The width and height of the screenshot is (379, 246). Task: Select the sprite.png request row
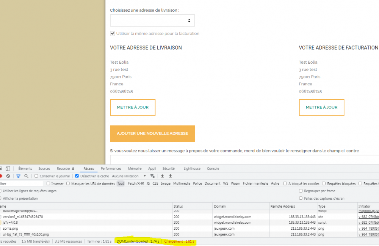(x=189, y=228)
